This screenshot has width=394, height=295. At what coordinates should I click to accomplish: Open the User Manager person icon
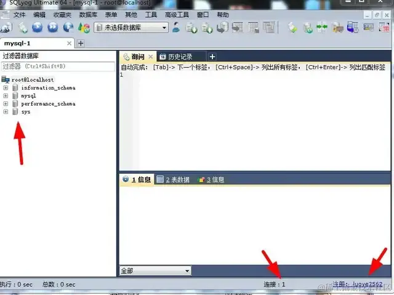point(176,27)
